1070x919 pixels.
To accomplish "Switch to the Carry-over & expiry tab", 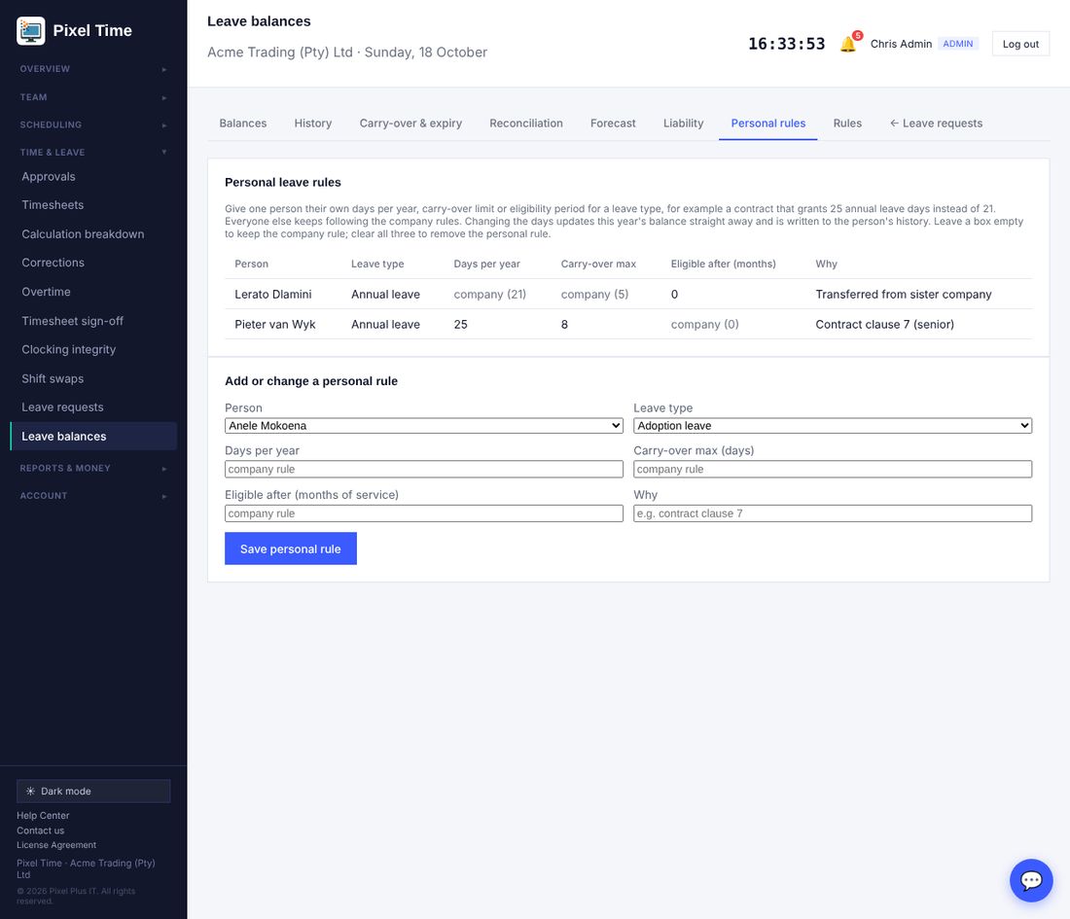I will coord(410,124).
